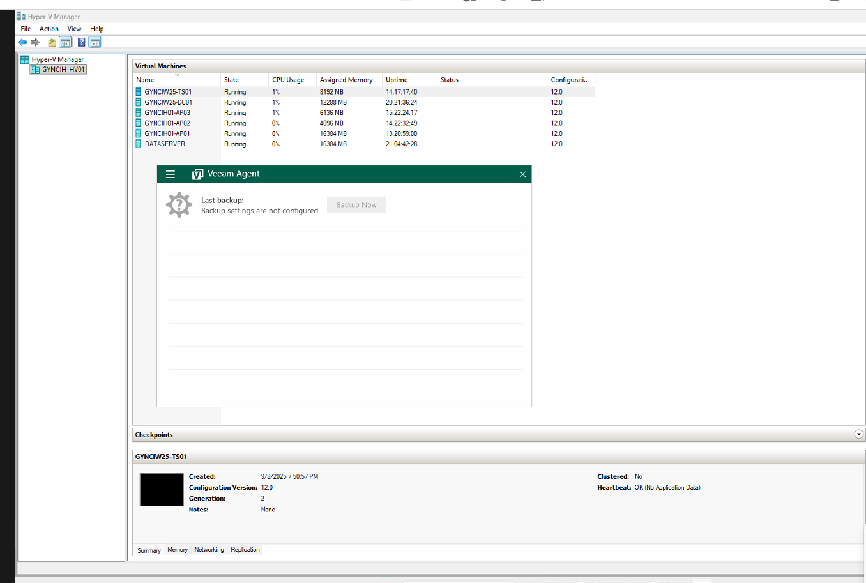
Task: Click uptime value 21.04:42:28
Action: tap(401, 144)
